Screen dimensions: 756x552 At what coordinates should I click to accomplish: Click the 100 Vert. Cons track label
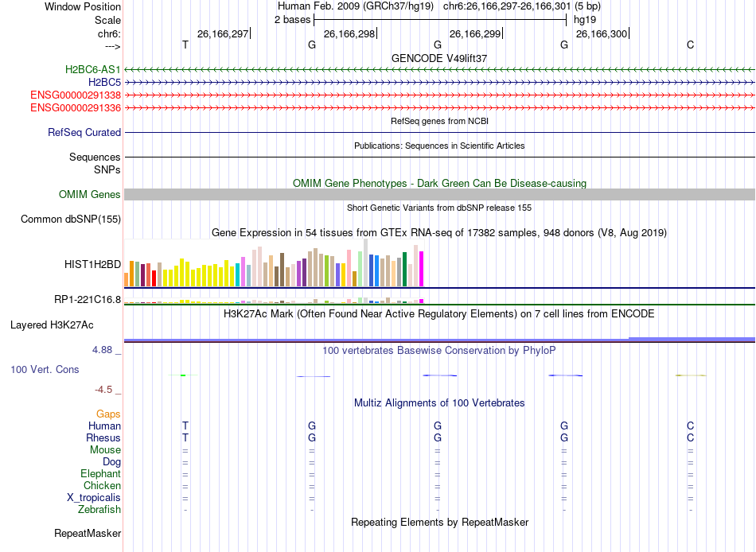(x=45, y=369)
